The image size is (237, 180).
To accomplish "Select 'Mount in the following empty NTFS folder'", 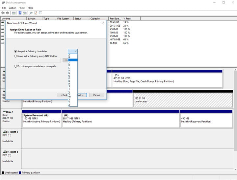I will tap(15, 56).
